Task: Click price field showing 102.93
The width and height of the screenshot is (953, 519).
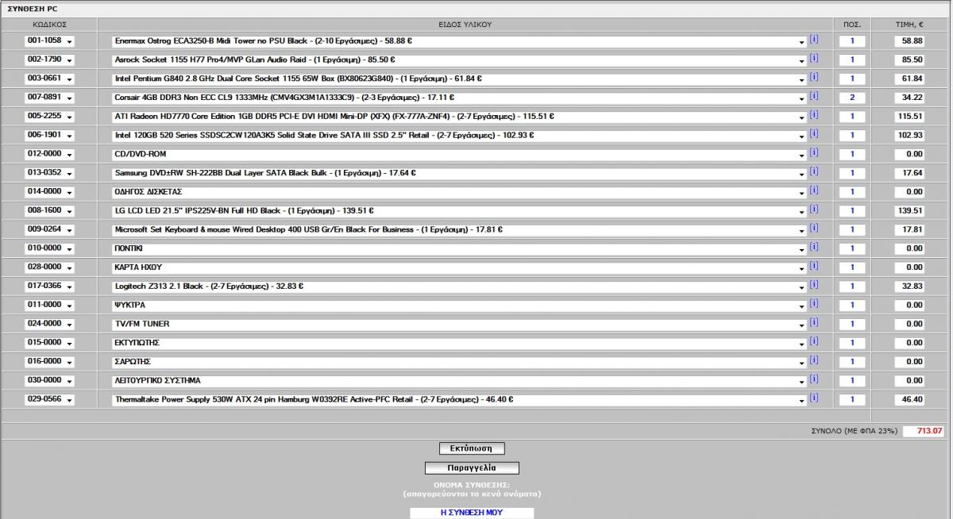Action: [911, 136]
